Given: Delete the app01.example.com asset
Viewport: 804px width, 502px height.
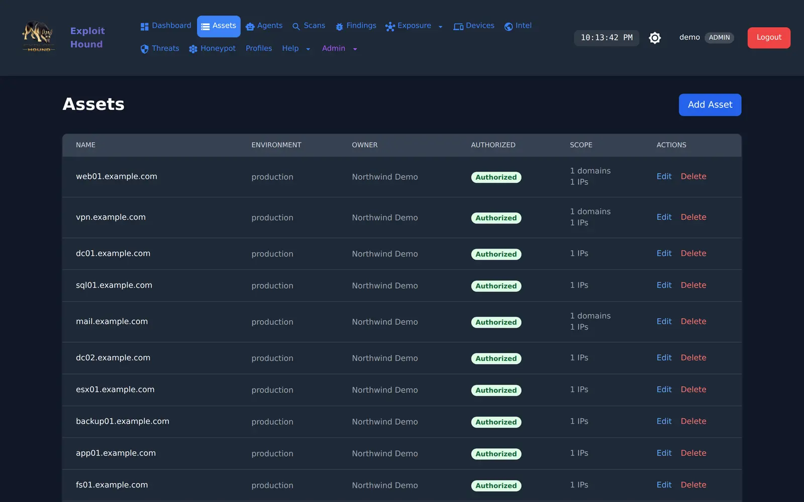Looking at the screenshot, I should tap(693, 453).
